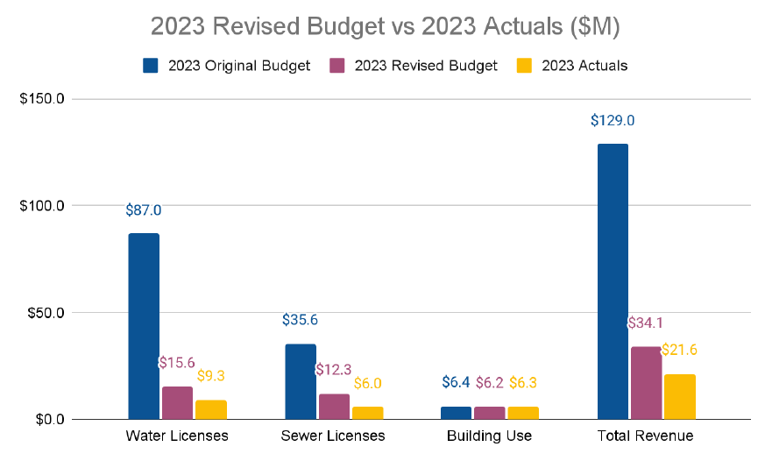
Task: Select the "2023 Original Budget" legend label
Action: click(238, 66)
